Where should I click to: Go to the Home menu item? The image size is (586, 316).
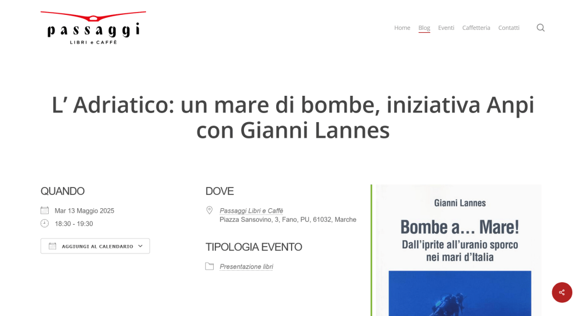pos(402,28)
